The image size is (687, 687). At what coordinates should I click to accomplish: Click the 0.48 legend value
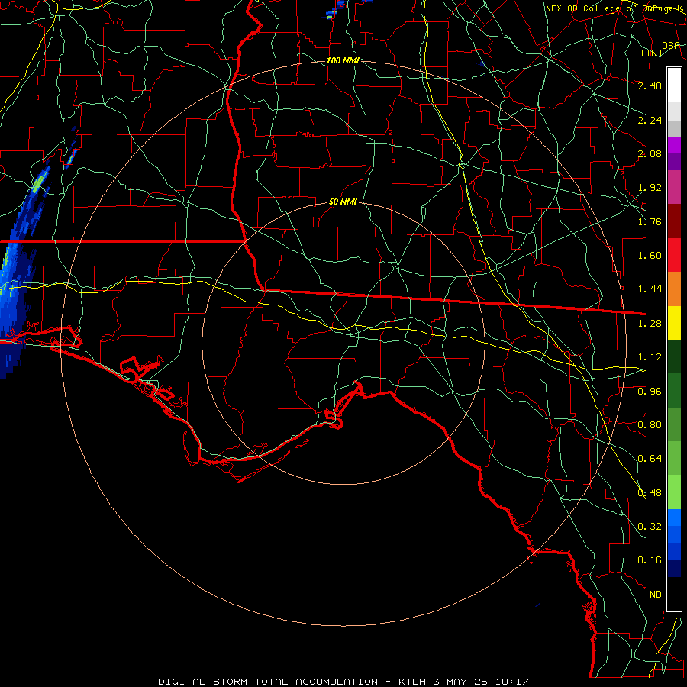[x=650, y=493]
